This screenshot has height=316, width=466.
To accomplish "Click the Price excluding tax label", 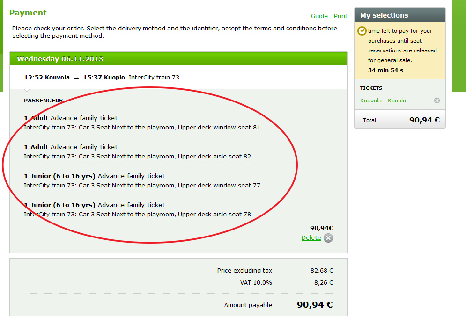I will (244, 270).
